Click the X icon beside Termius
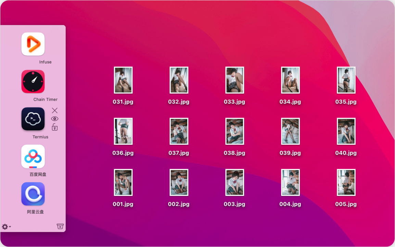The height and width of the screenshot is (247, 395). click(55, 110)
